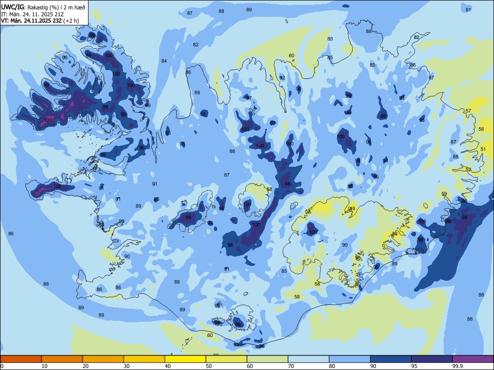494x370 pixels.
Task: Select the medium blue 80–90 legend swatch
Action: (x=350, y=359)
